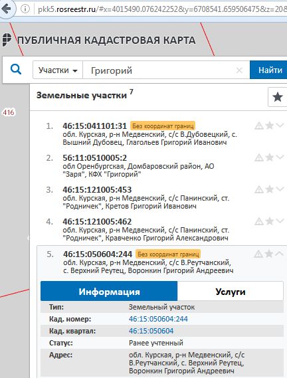Click the search field containing Григорий
The image size is (287, 378).
pos(166,70)
